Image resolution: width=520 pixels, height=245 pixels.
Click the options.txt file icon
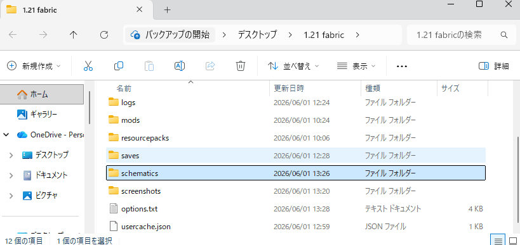tap(114, 209)
